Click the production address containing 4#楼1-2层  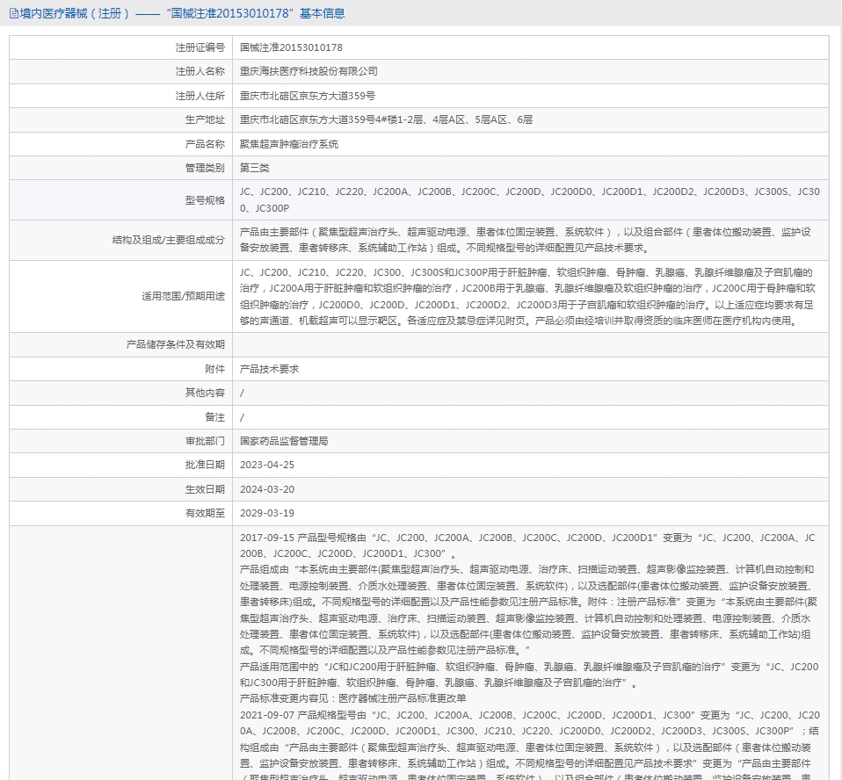point(386,119)
